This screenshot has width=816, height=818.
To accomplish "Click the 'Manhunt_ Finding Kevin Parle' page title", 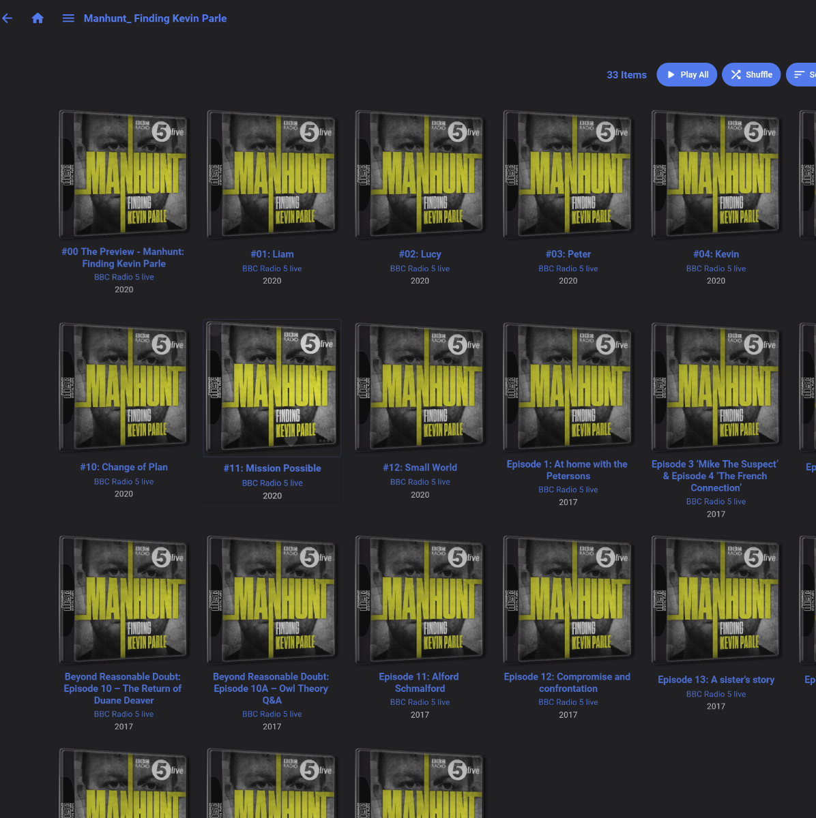I will (x=155, y=18).
